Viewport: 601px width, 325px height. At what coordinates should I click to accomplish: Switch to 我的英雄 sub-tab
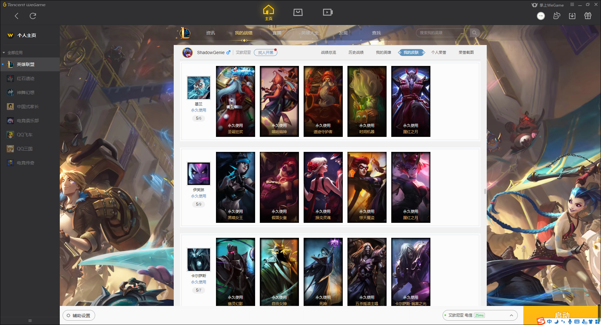coord(383,52)
